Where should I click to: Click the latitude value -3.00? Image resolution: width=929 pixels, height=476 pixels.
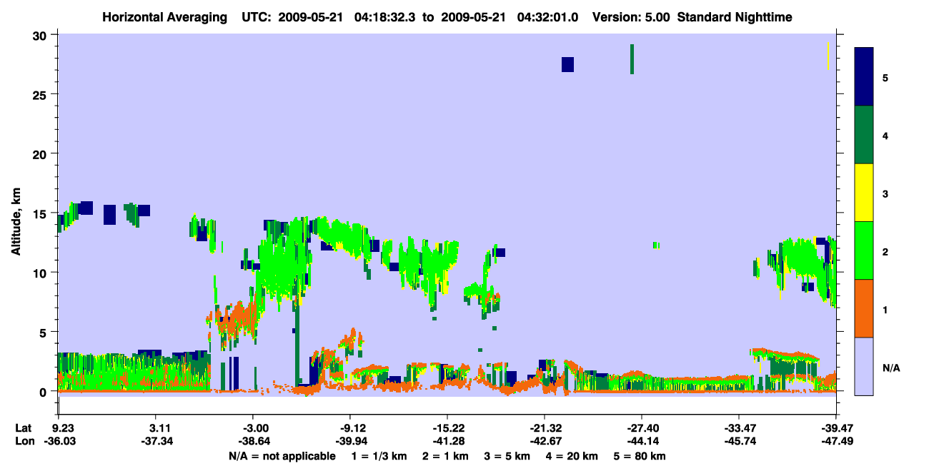[255, 428]
